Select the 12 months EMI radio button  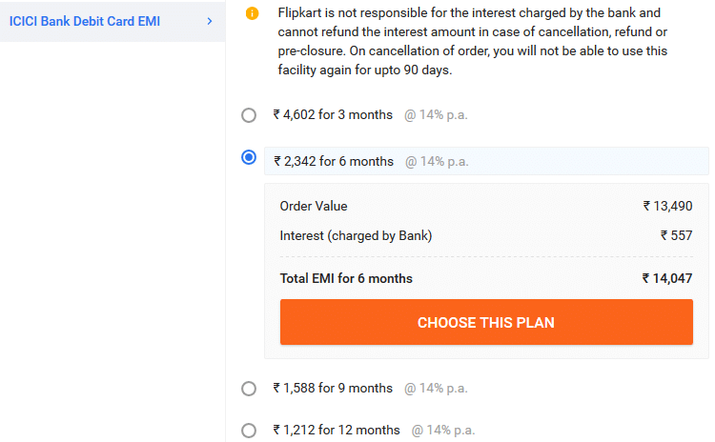click(x=249, y=431)
